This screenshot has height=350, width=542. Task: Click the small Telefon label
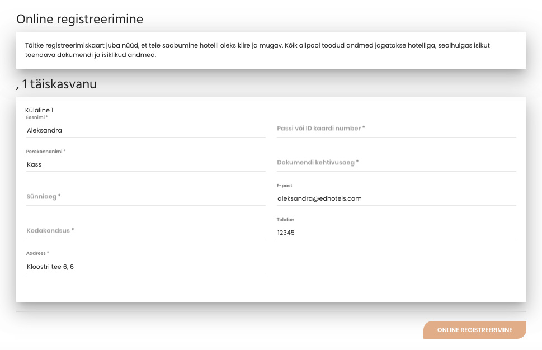(x=285, y=220)
